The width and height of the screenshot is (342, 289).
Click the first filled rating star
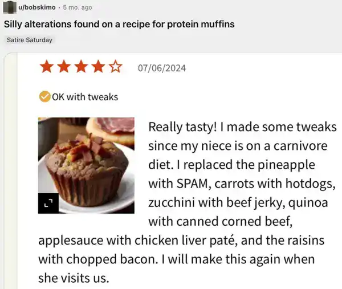pyautogui.click(x=47, y=68)
